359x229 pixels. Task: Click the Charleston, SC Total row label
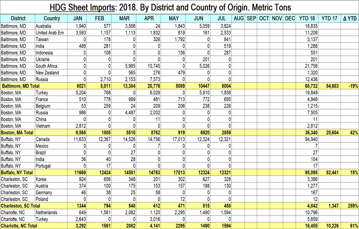pos(20,206)
